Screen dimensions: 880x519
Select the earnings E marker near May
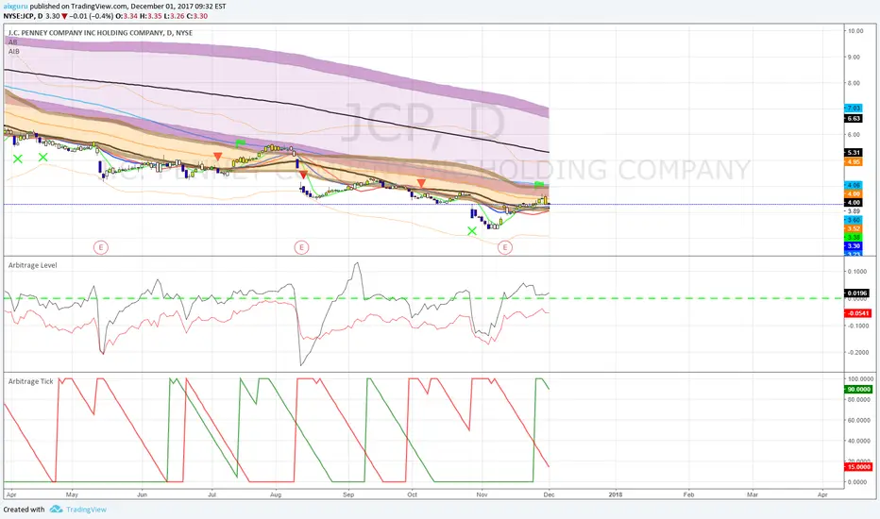101,247
